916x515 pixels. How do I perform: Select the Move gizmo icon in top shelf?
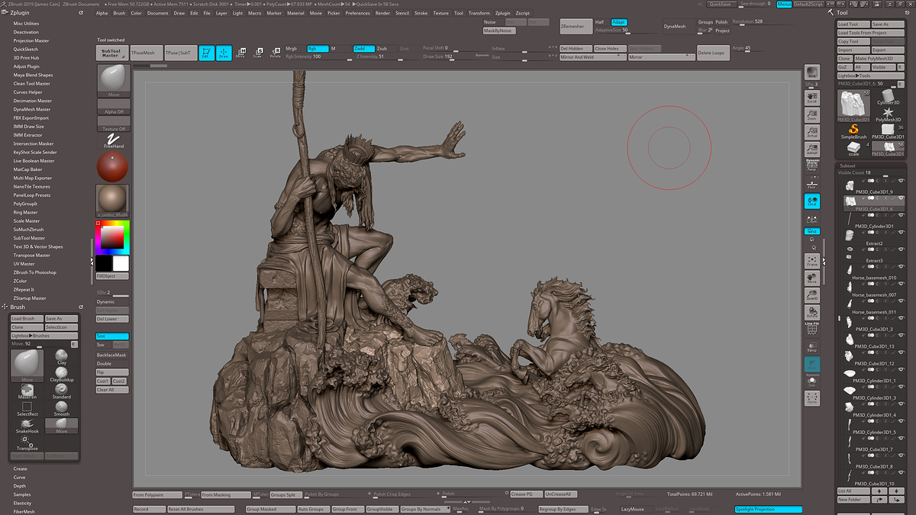coord(240,53)
